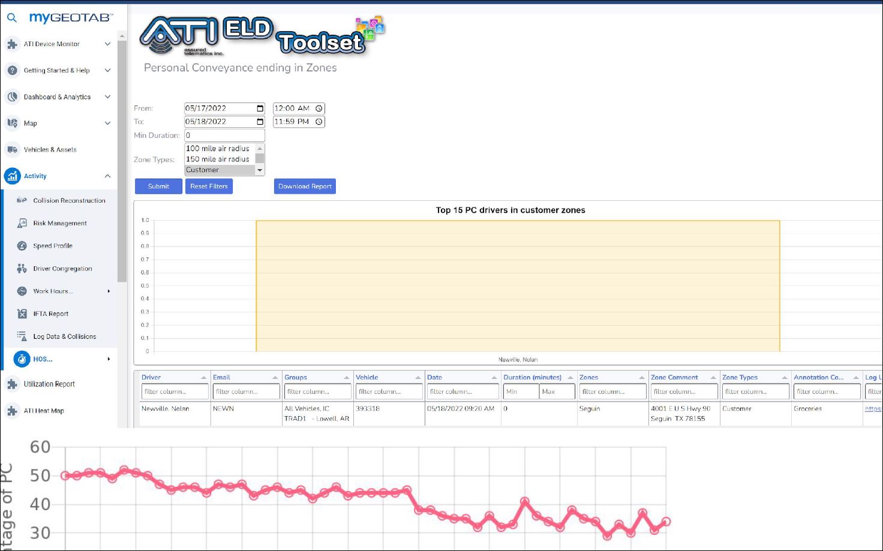Sort the Date column
Screen dimensions: 883x551
pyautogui.click(x=494, y=378)
